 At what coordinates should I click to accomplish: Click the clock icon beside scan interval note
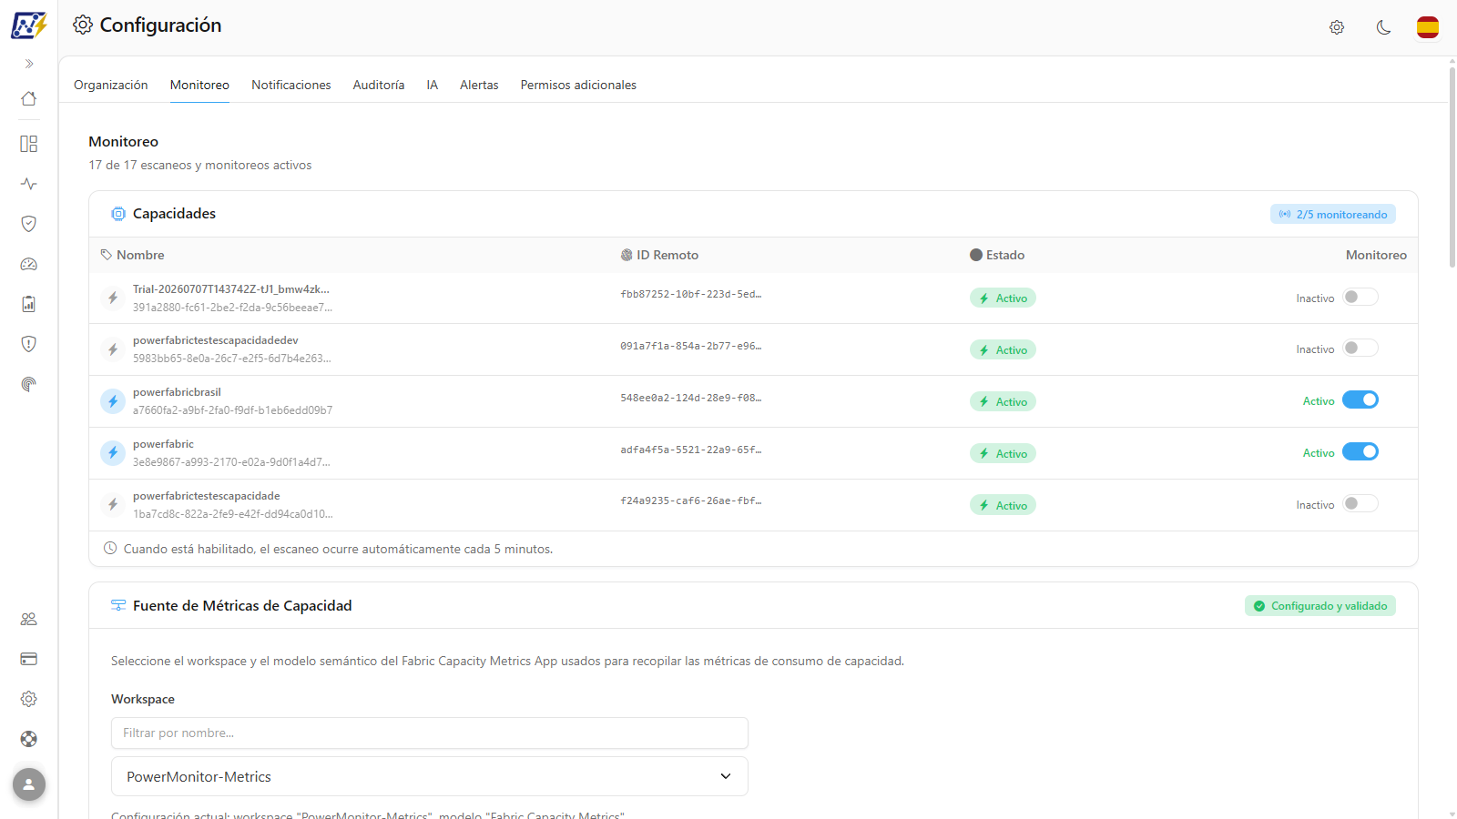tap(110, 549)
